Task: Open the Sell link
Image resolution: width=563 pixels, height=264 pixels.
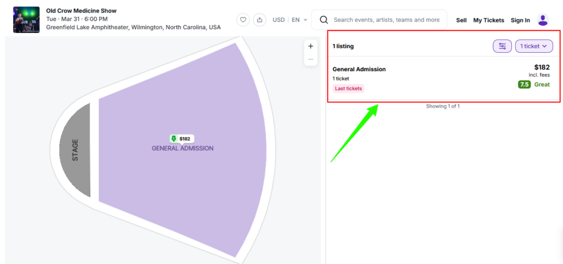Action: [461, 20]
